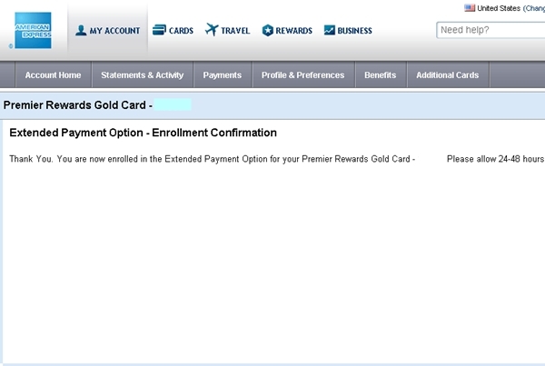
Task: Click the Business chart icon
Action: point(329,30)
